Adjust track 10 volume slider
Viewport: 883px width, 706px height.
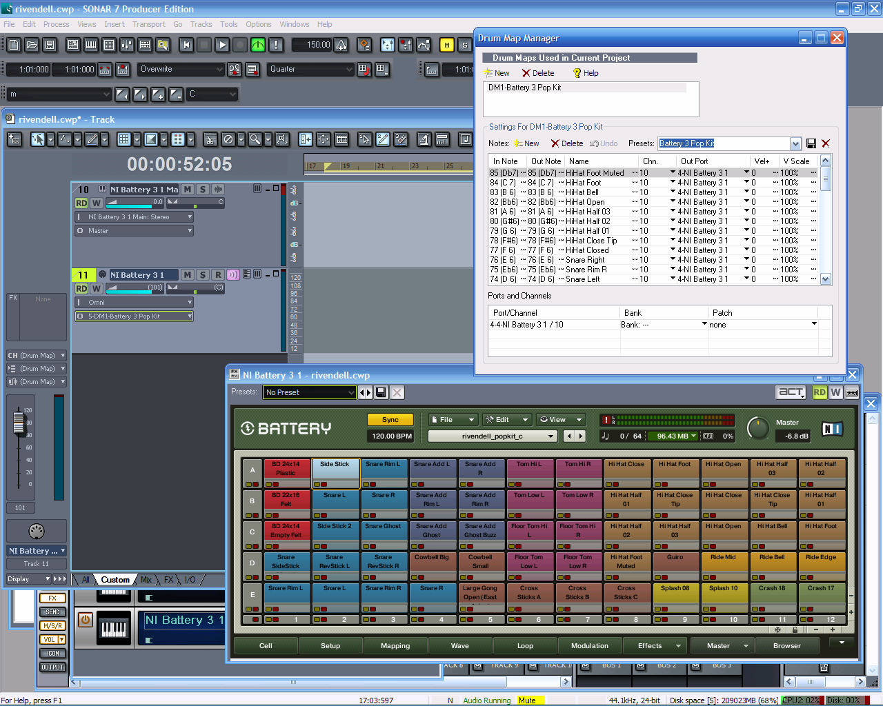point(135,203)
